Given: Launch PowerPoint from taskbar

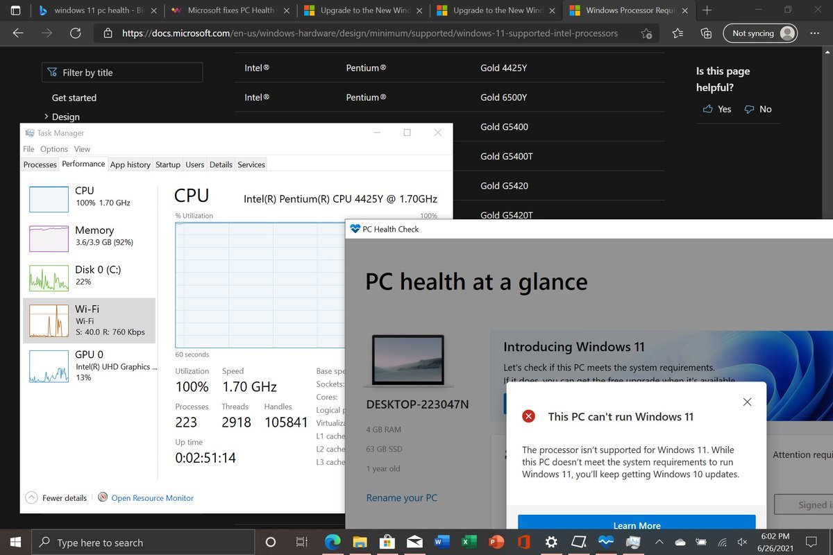Looking at the screenshot, I should pos(496,542).
